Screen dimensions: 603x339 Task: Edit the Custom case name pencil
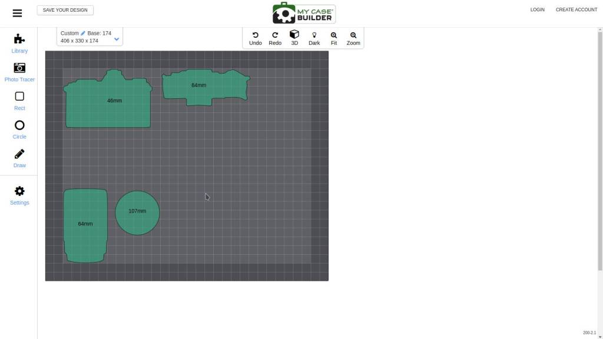(x=82, y=33)
